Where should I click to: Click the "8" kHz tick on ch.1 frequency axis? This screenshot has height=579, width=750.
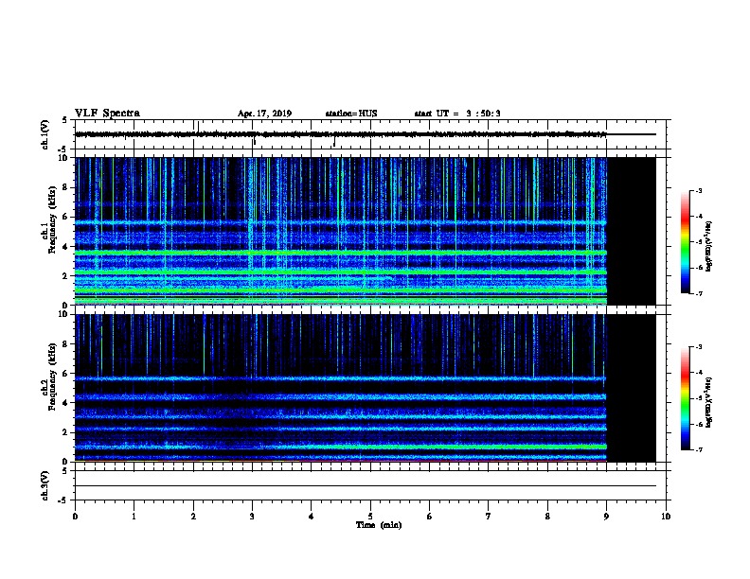65,187
